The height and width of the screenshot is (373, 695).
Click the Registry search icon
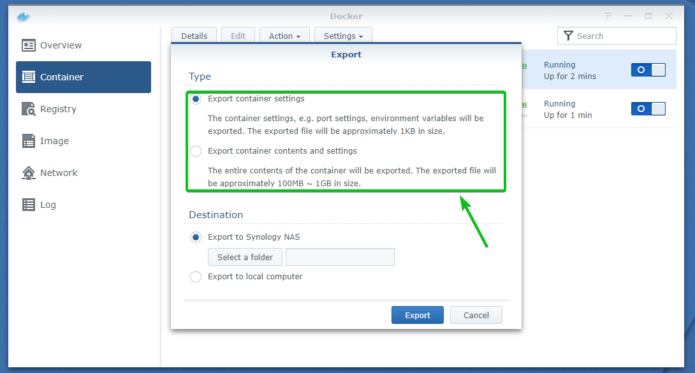[x=28, y=109]
